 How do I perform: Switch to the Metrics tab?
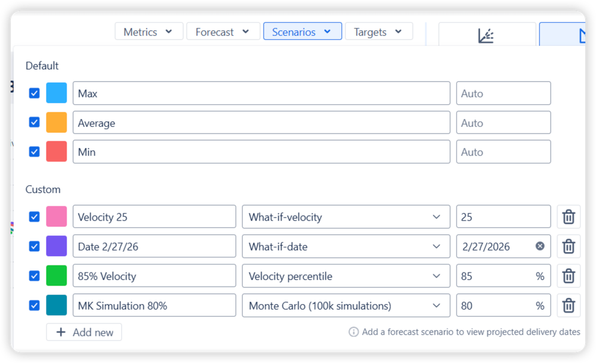click(x=149, y=31)
